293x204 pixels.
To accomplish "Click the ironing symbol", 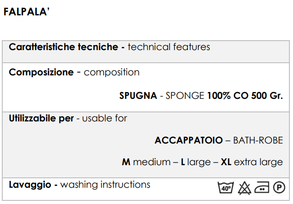I will (262, 188).
